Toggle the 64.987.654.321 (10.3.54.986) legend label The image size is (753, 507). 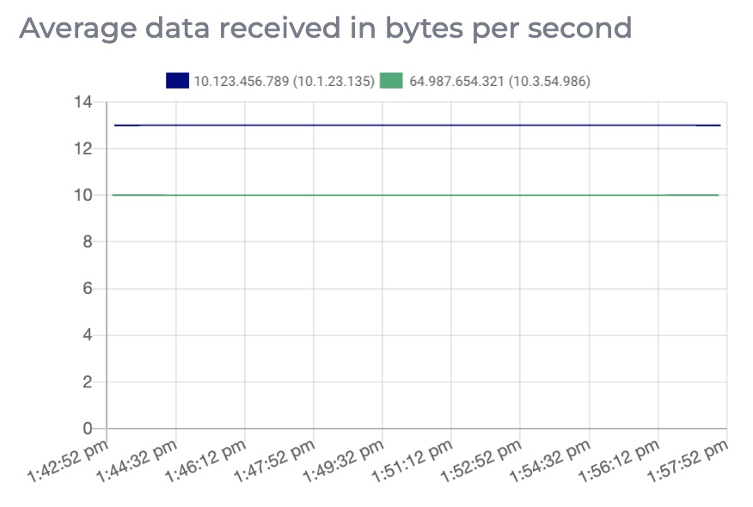500,81
